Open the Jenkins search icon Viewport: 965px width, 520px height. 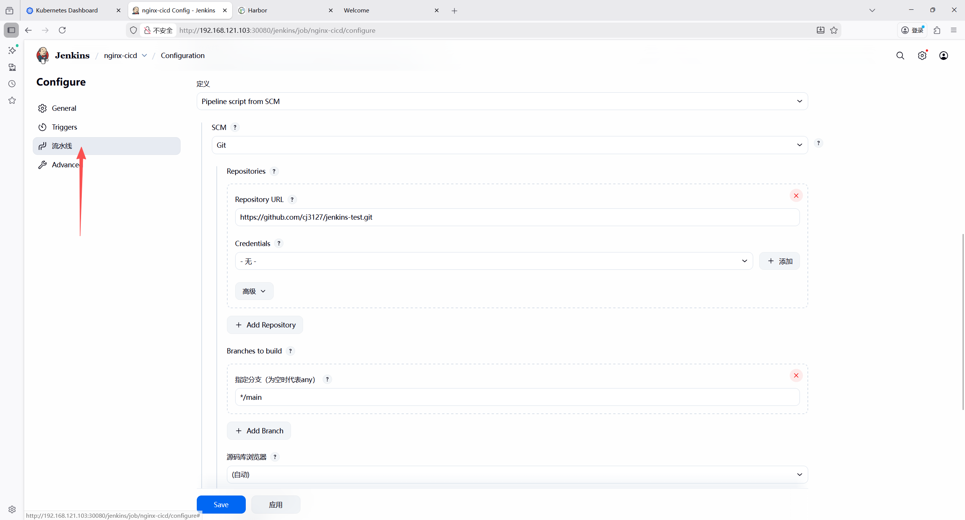point(900,56)
